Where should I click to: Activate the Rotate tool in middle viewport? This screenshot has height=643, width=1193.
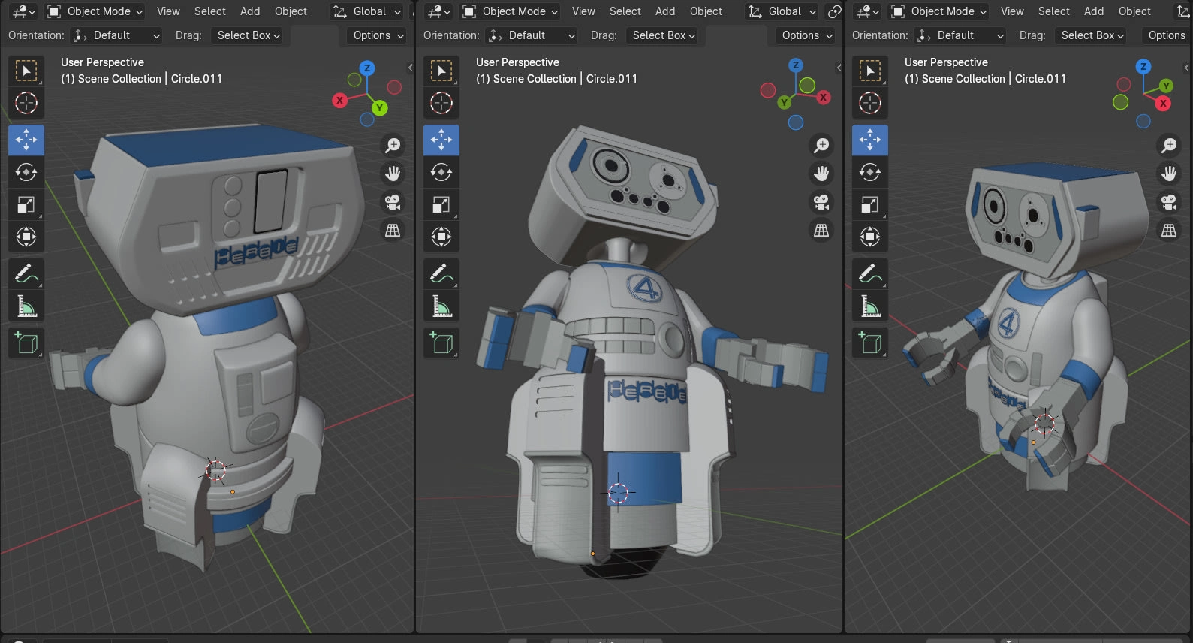point(441,173)
